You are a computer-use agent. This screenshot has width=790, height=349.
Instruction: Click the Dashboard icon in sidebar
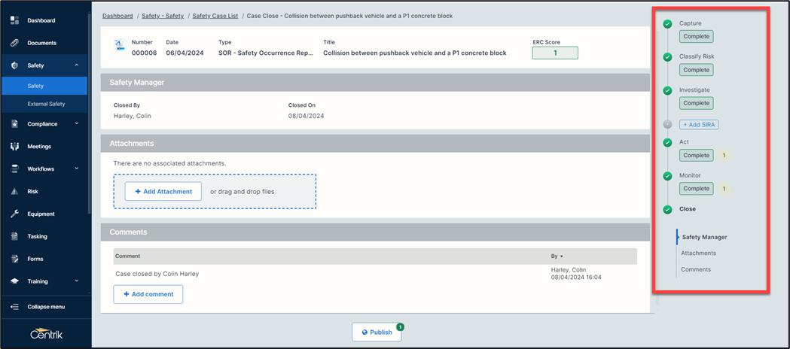click(14, 20)
